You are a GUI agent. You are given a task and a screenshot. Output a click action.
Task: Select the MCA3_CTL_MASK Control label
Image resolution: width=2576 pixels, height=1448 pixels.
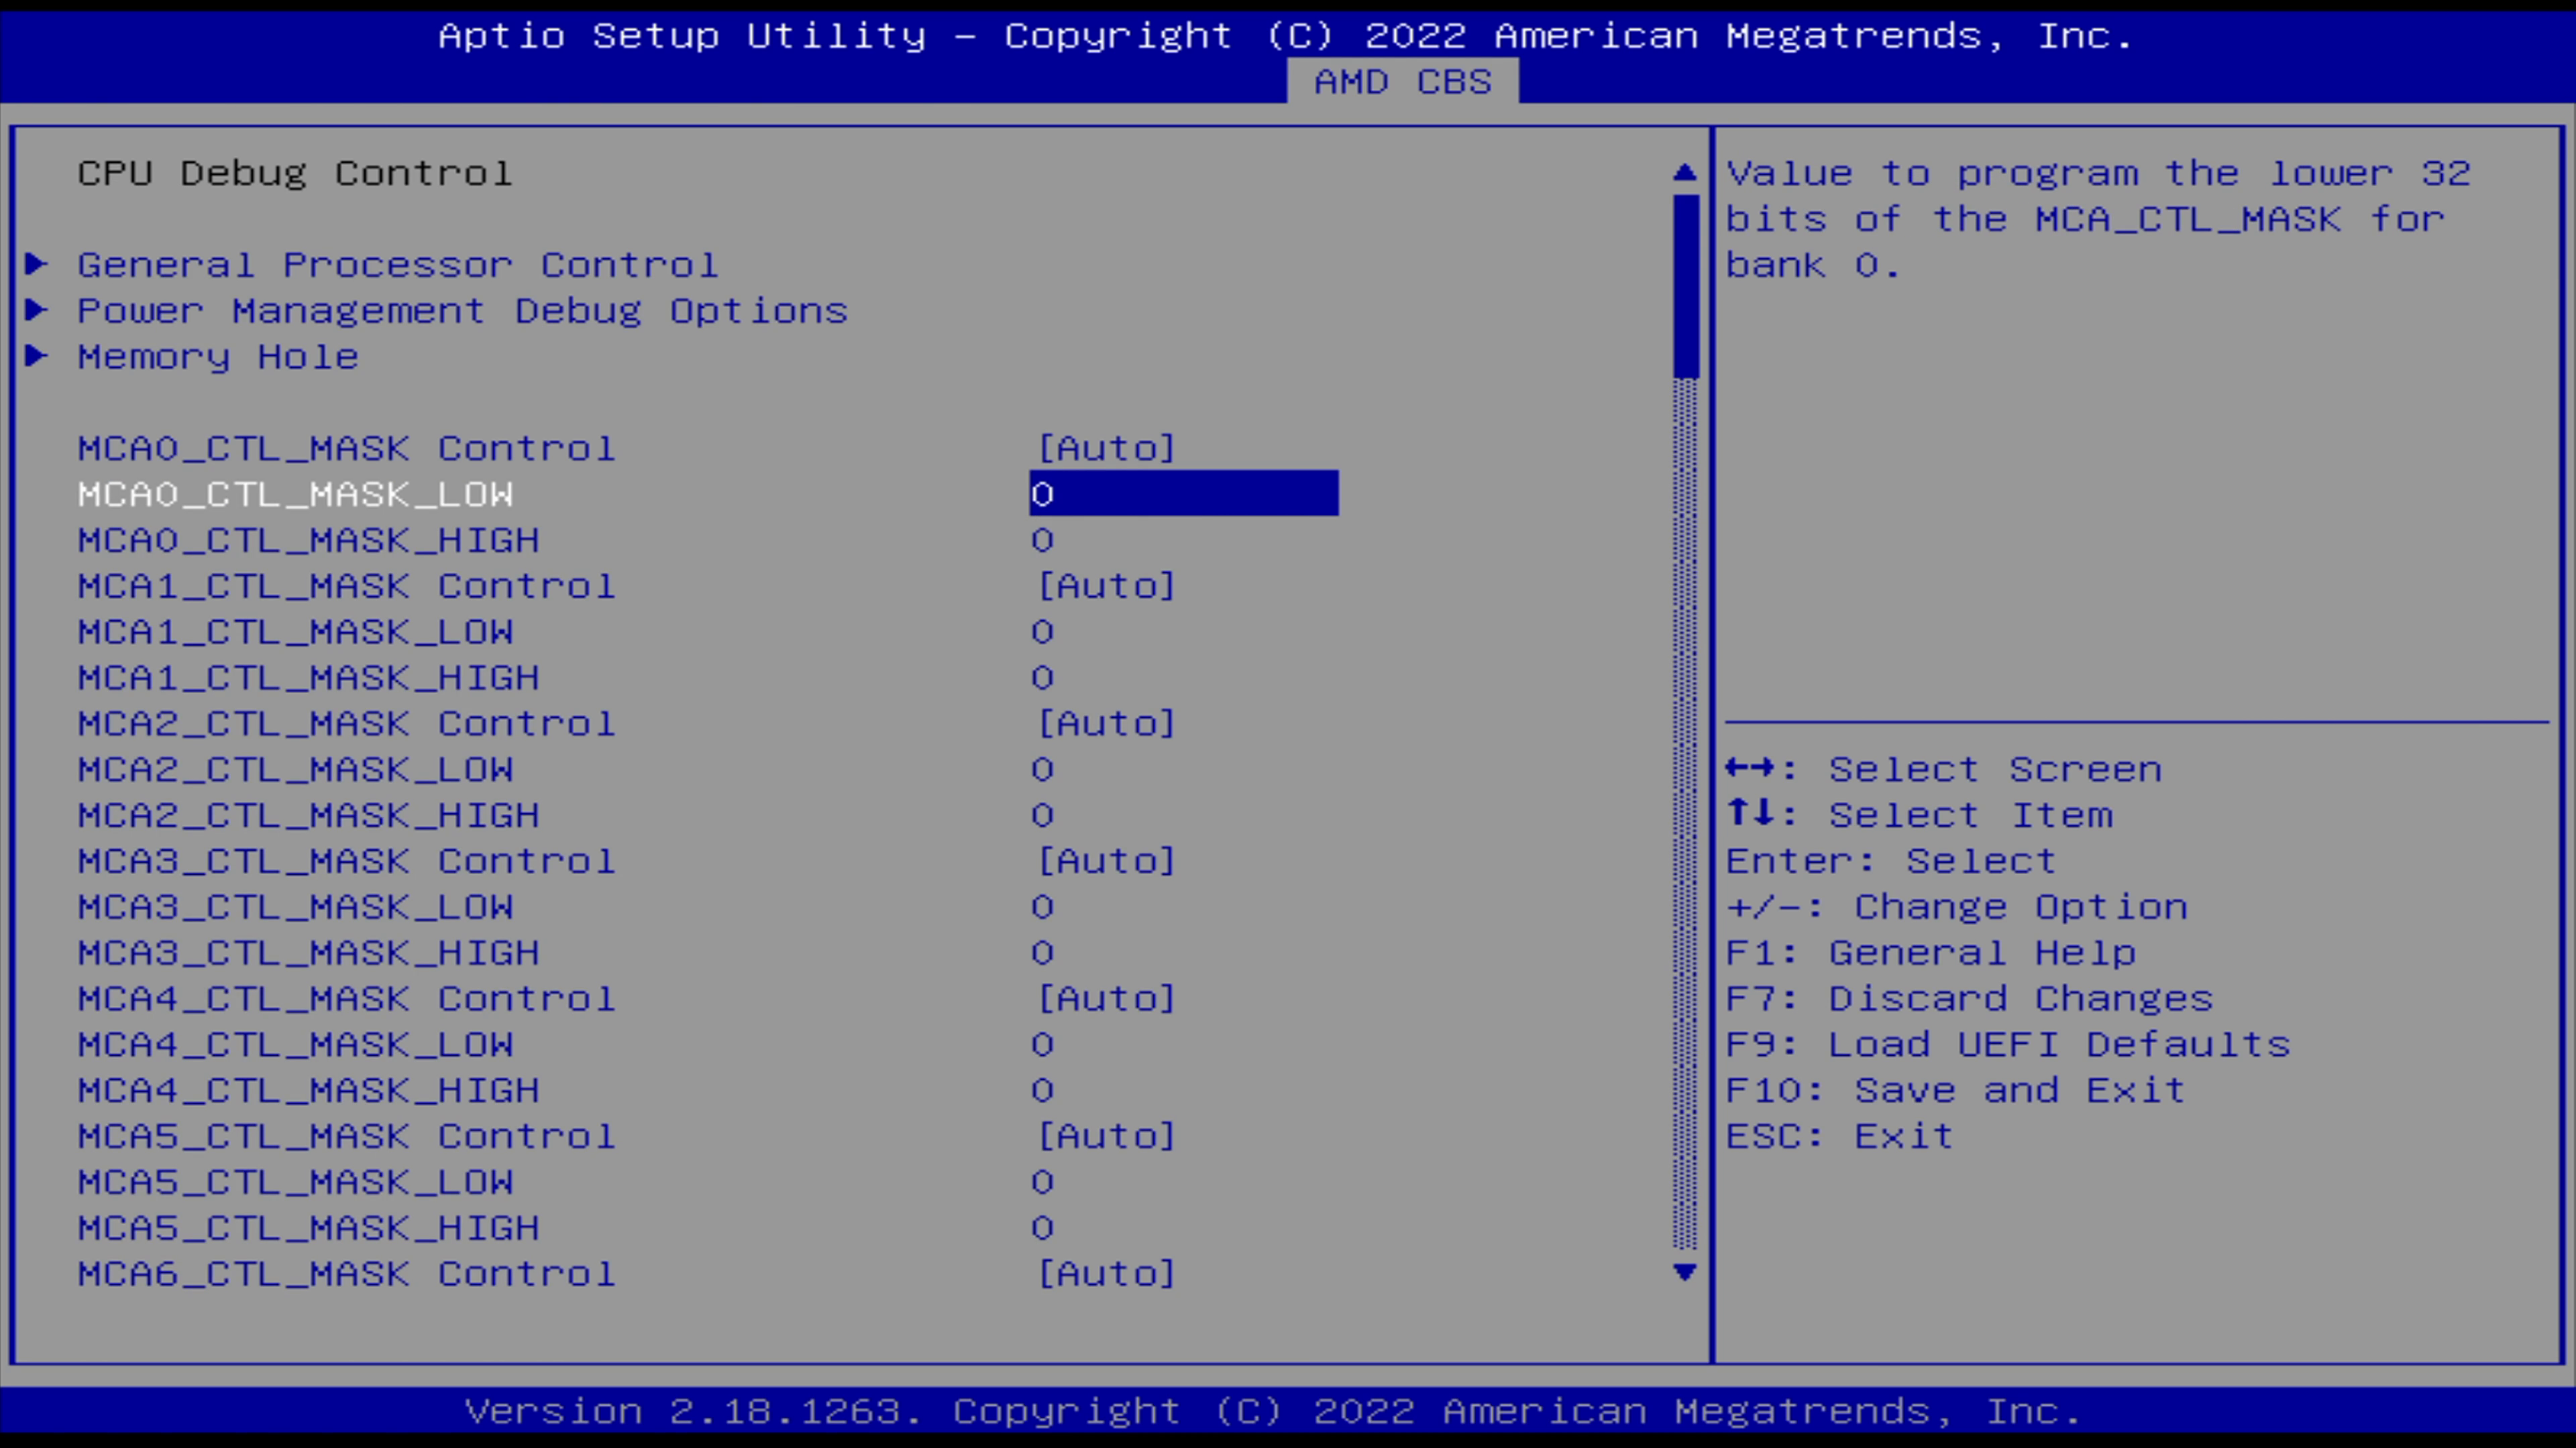(x=347, y=860)
